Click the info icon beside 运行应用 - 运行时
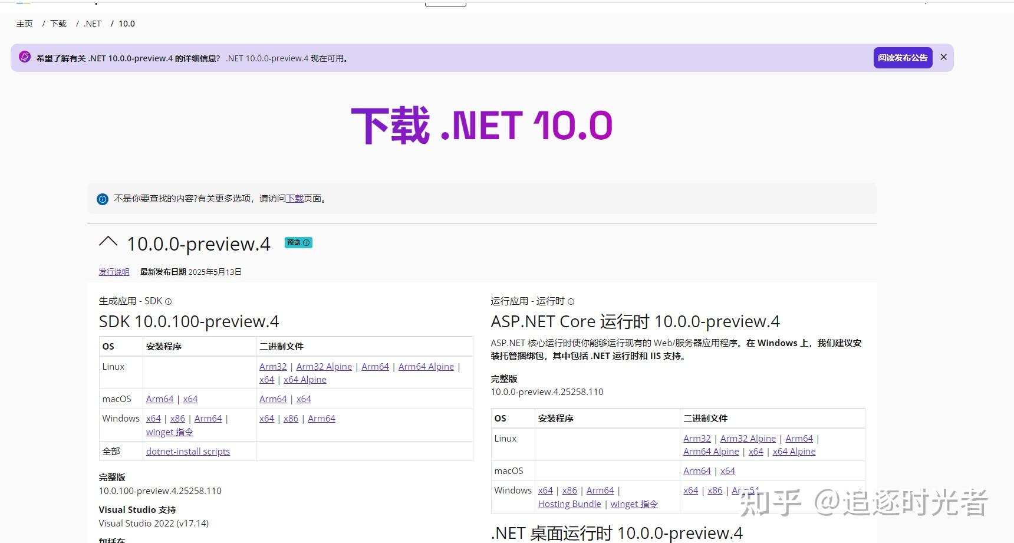 571,301
